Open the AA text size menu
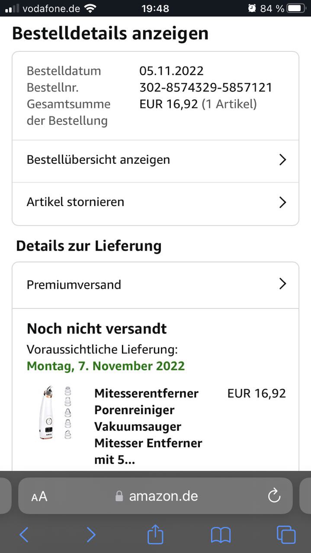Screen dimensions: 311x553 click(39, 496)
